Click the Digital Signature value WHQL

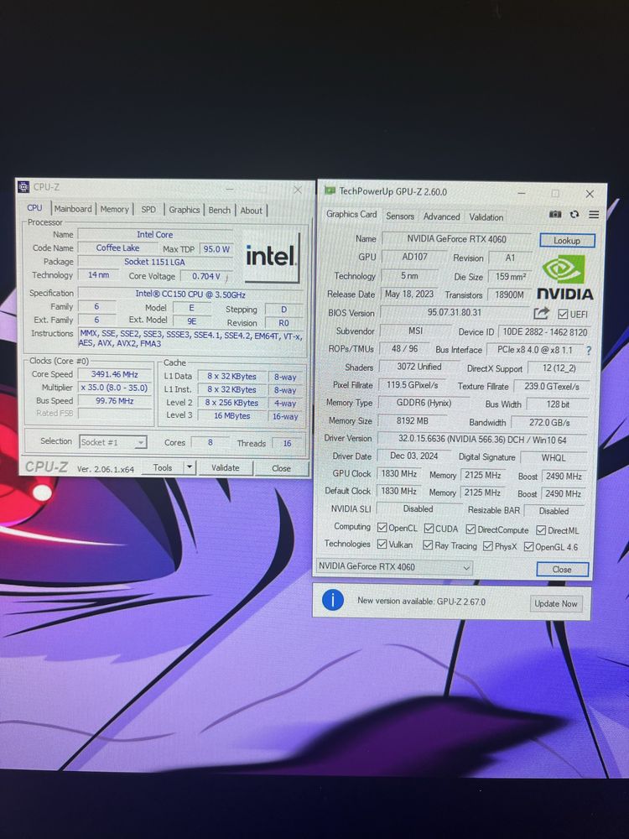coord(553,458)
